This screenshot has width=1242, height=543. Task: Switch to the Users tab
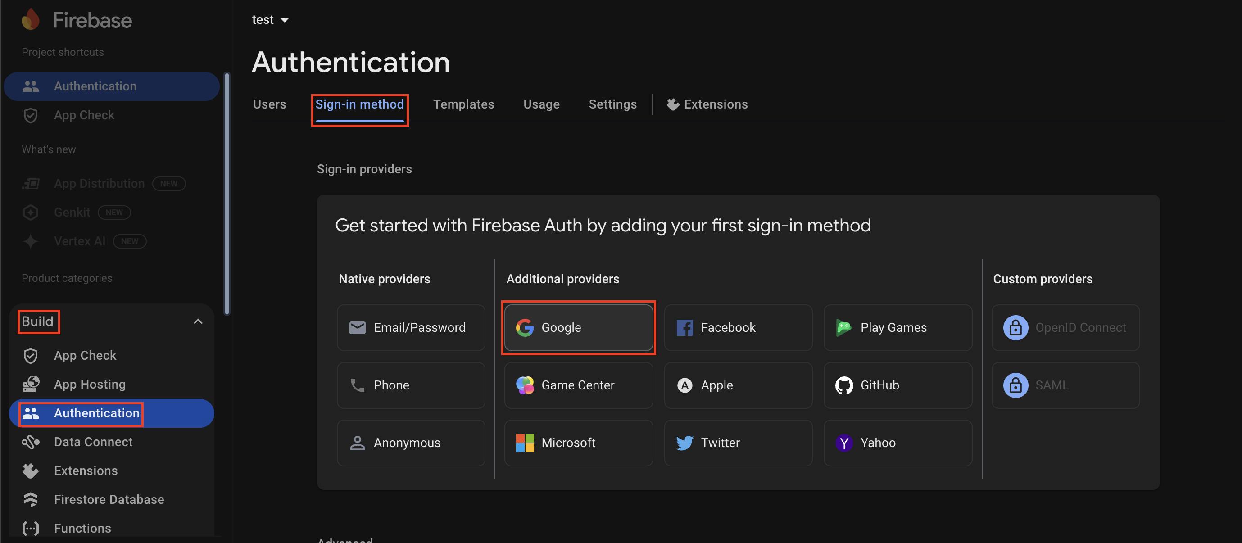[269, 104]
